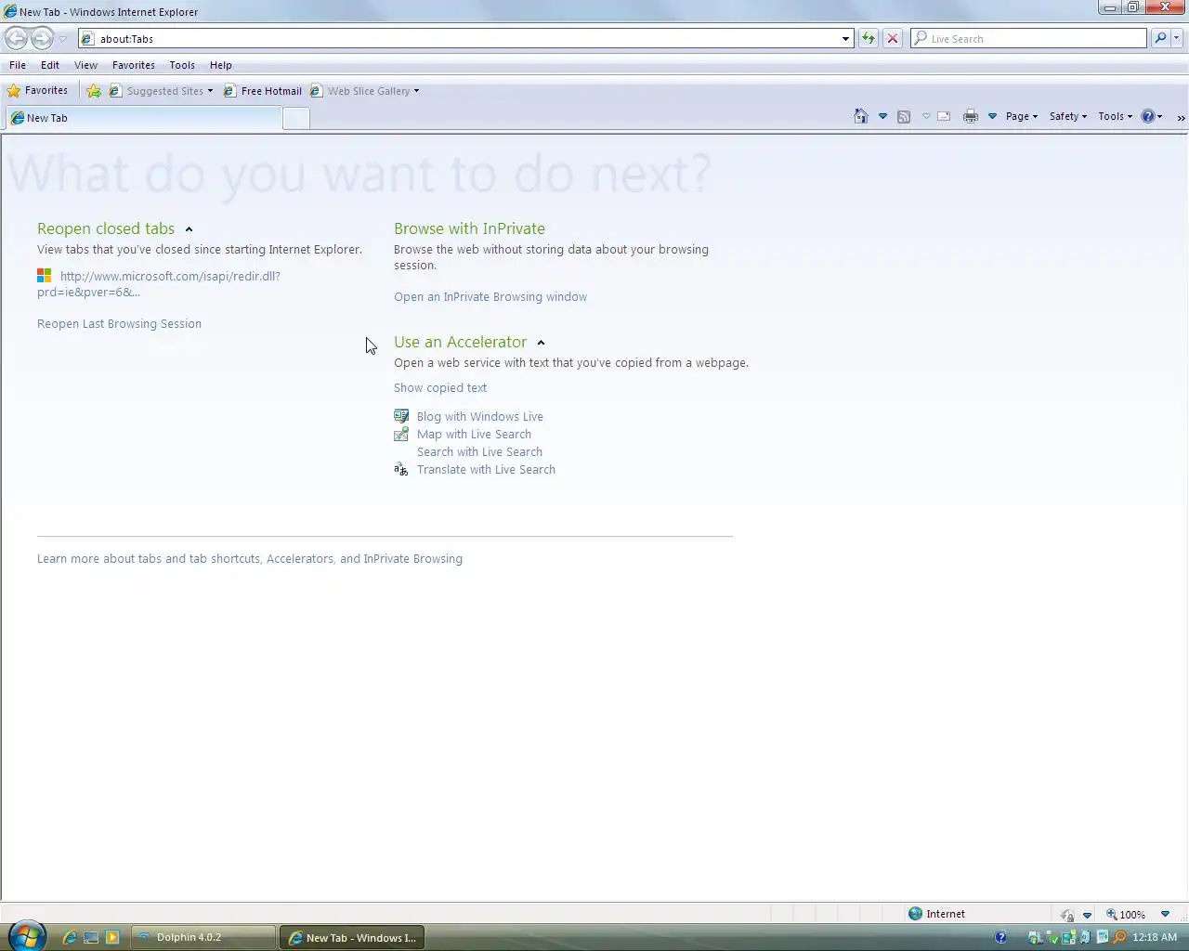Click Map with Live Search icon
This screenshot has width=1189, height=951.
pos(401,434)
